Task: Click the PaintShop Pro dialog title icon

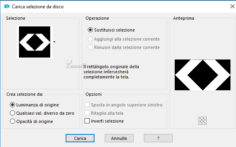Action: [7, 6]
